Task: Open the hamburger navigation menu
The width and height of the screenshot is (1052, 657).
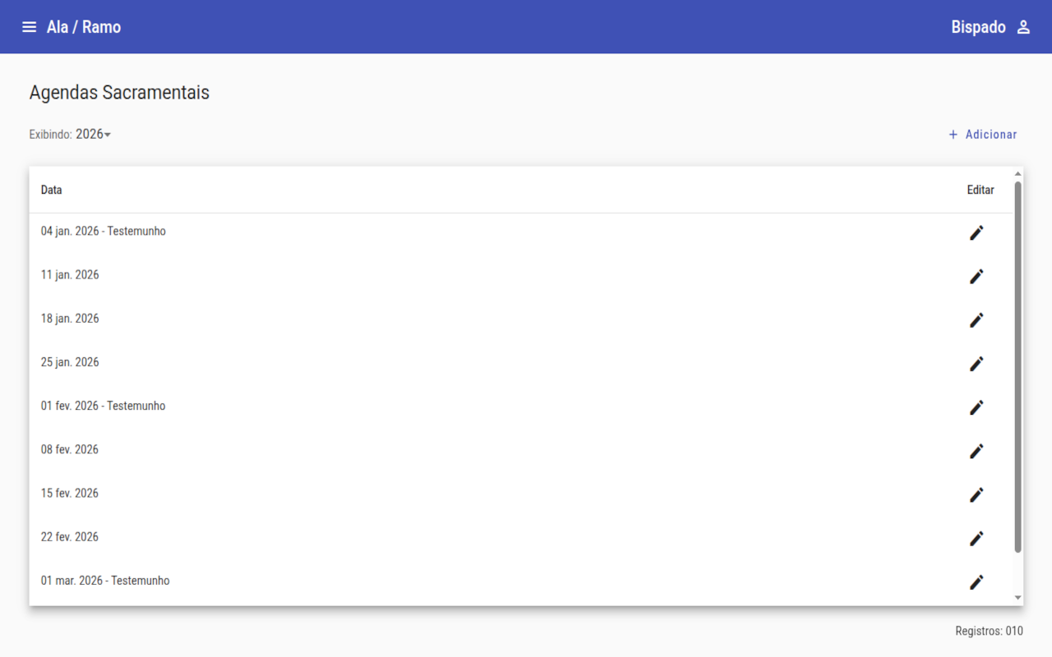Action: coord(29,27)
